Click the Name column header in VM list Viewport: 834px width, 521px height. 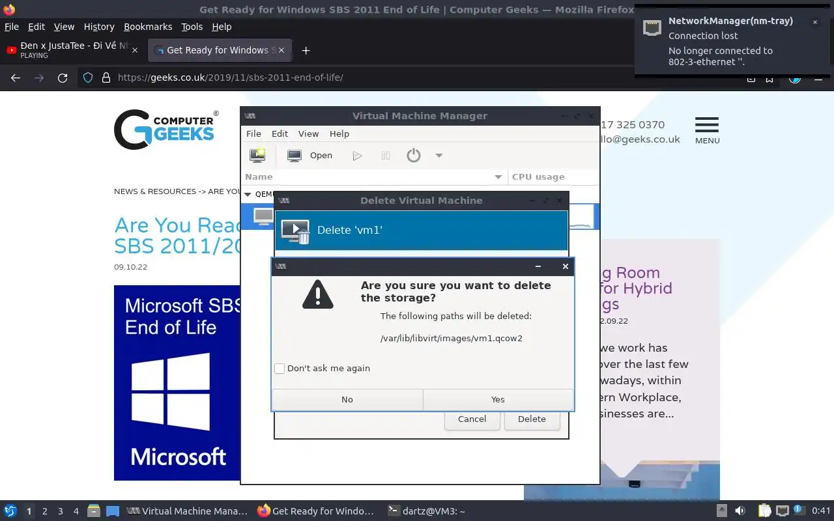pos(375,176)
